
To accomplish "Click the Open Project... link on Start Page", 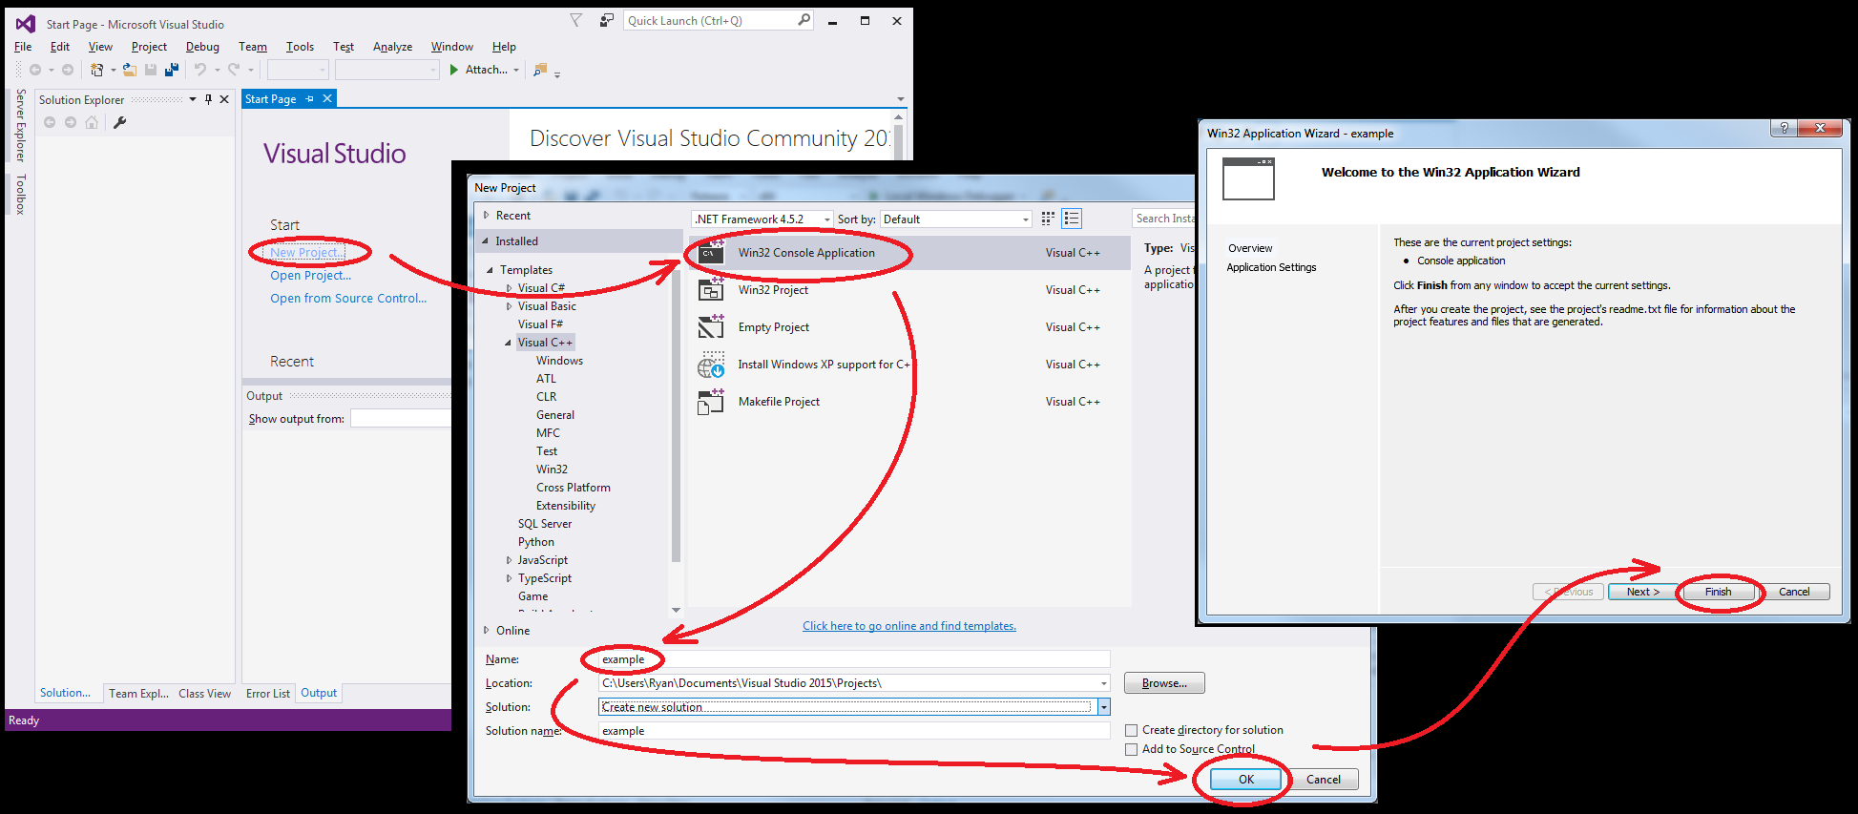I will click(310, 276).
